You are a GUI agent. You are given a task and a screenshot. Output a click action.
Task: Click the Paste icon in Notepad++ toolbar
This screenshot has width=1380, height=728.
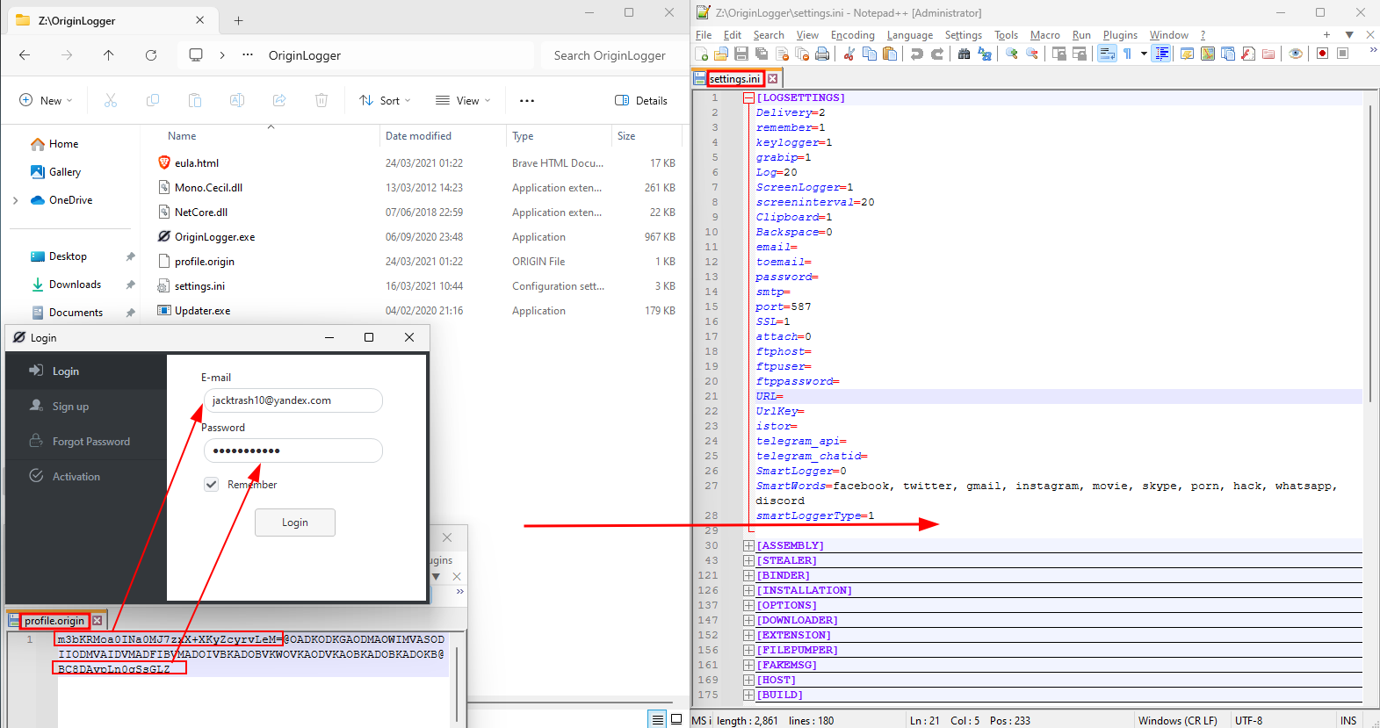[890, 54]
